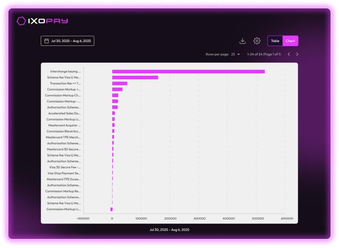Click the Accelerated Sales Da... axis label
The image size is (339, 248).
coord(64,114)
